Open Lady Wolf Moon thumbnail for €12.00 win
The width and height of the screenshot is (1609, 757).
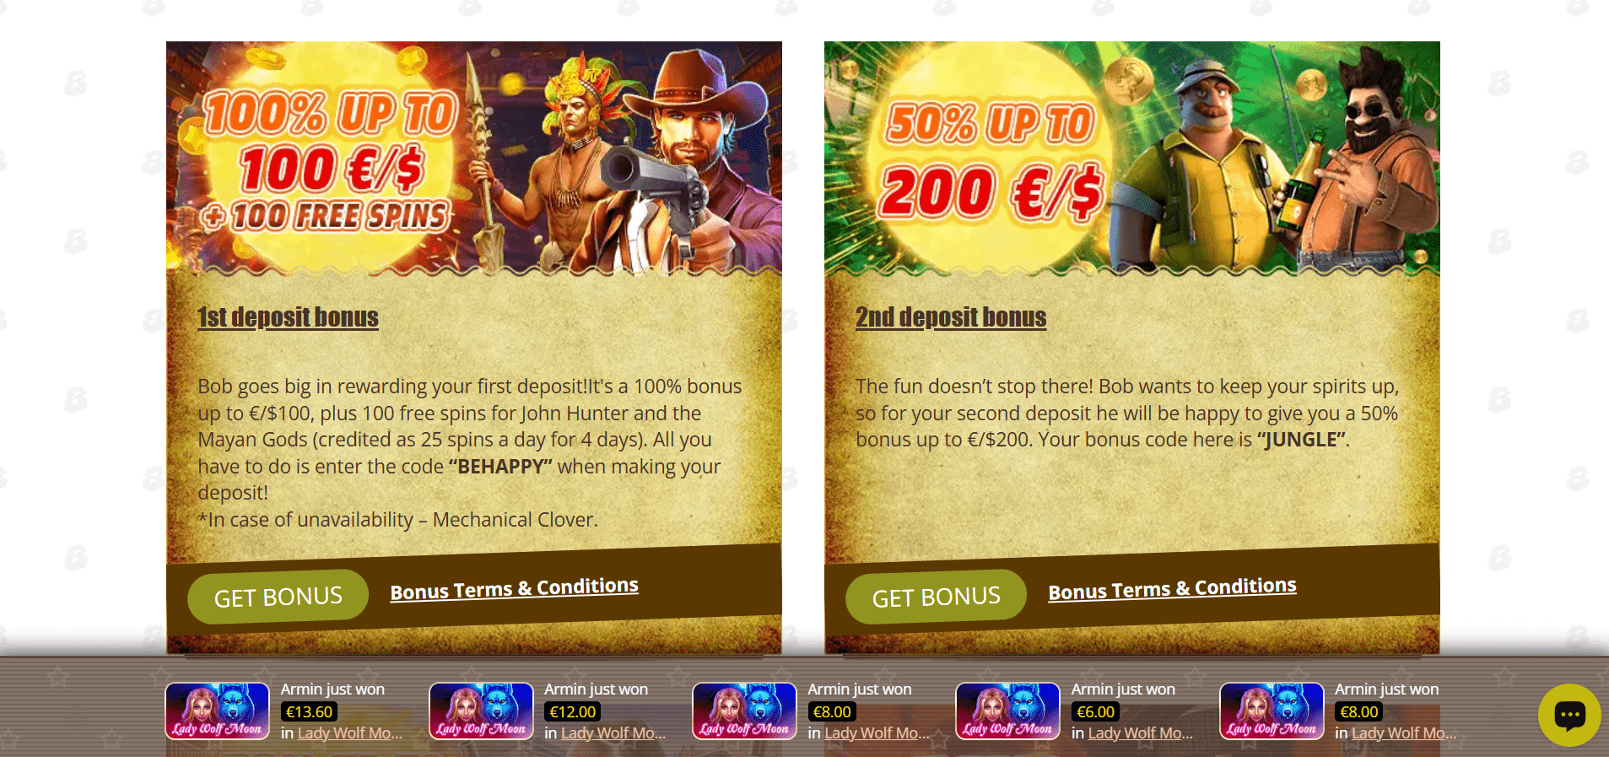[481, 711]
